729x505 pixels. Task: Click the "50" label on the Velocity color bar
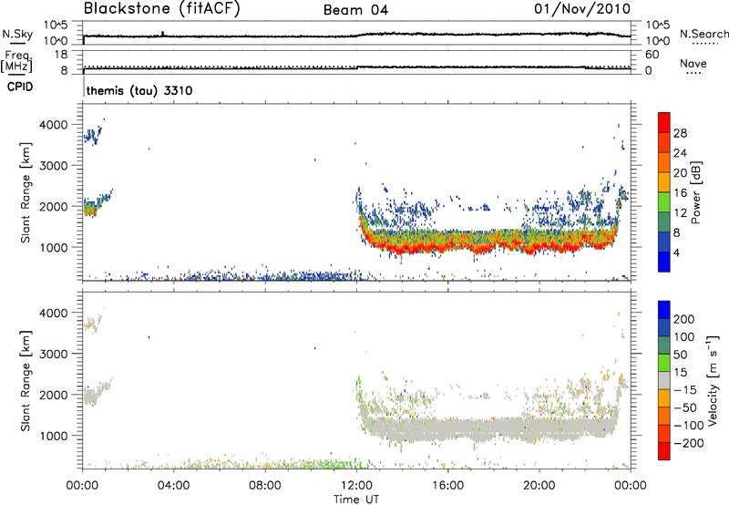pyautogui.click(x=680, y=355)
